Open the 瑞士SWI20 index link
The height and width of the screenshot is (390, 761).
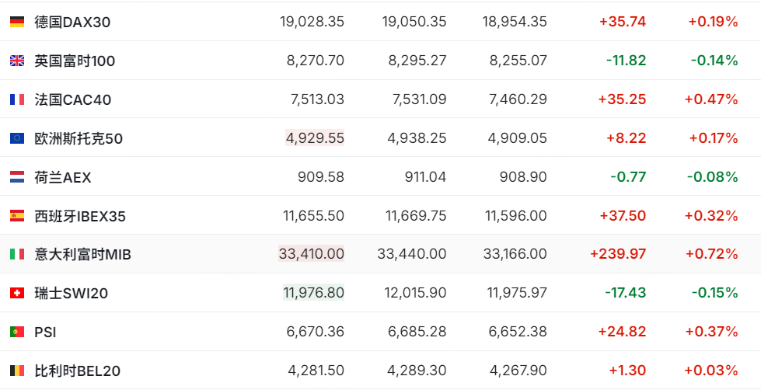coord(71,293)
